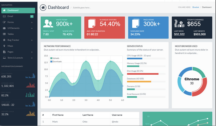
Task: Click the Domains progress bar
Action: coord(131,89)
